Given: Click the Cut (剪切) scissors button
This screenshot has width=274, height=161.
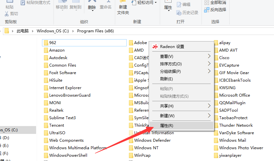Looking at the screenshot, I should click(11, 14).
